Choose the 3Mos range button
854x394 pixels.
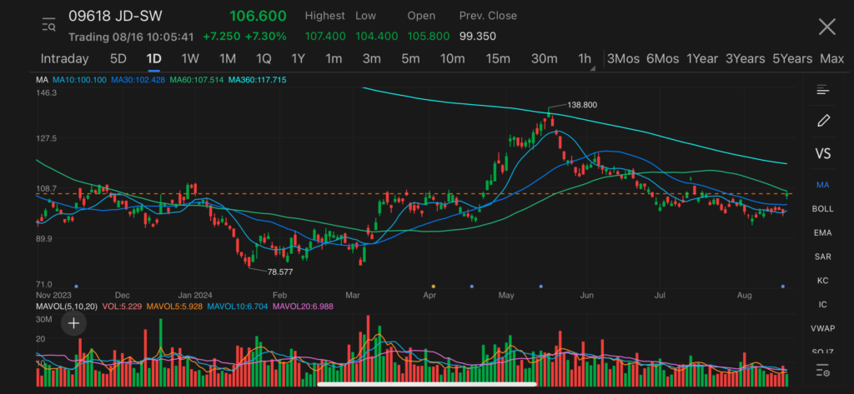pyautogui.click(x=623, y=58)
